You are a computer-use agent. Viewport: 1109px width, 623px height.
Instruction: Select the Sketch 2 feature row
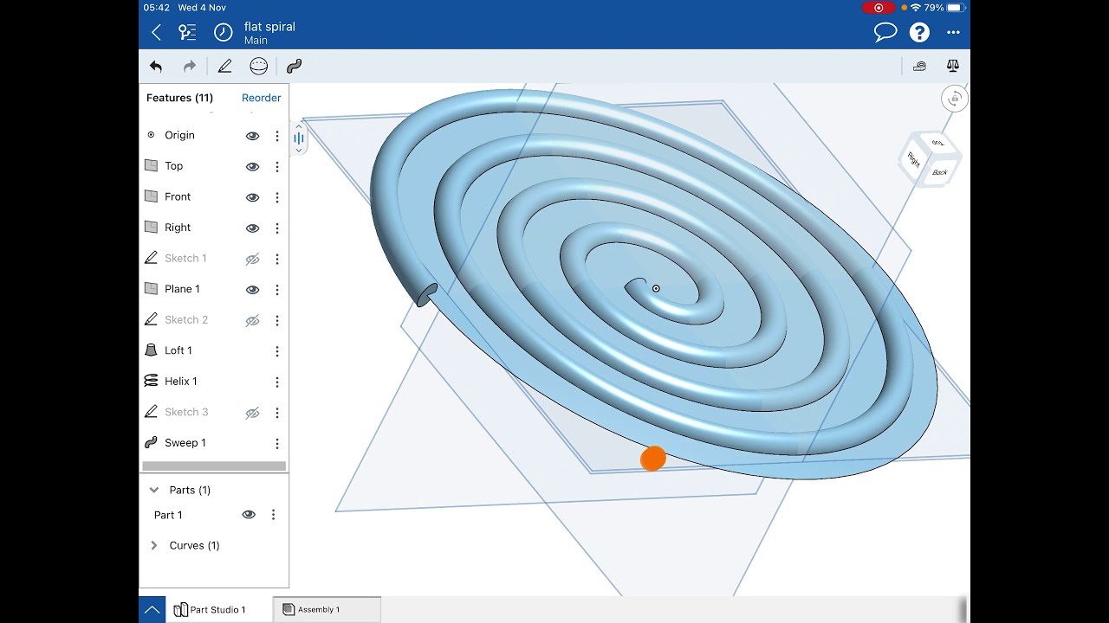tap(214, 319)
